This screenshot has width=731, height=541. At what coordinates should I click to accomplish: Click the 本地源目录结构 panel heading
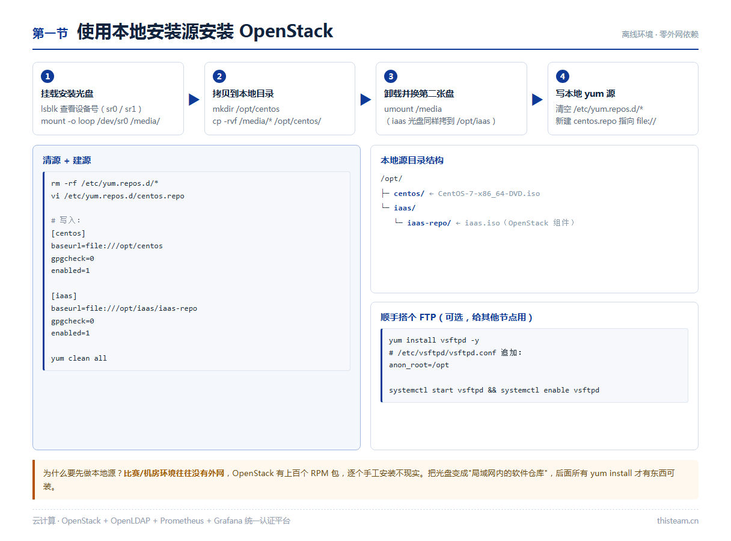(x=412, y=160)
